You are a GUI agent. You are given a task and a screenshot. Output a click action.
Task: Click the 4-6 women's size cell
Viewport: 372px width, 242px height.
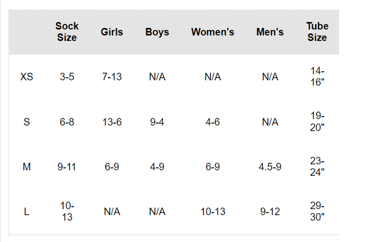212,122
